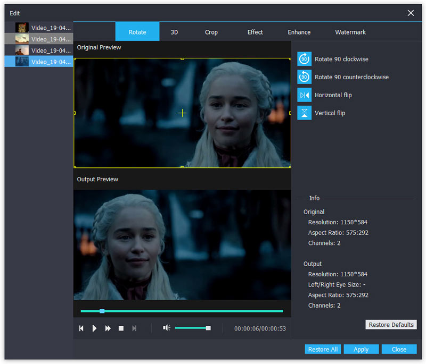Apply the Horizontal flip icon
Screen dimensions: 426x364
click(304, 95)
